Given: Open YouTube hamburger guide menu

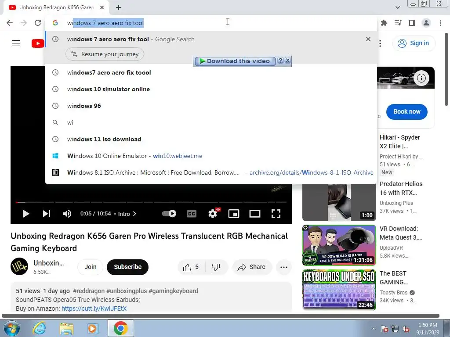Looking at the screenshot, I should click(16, 43).
